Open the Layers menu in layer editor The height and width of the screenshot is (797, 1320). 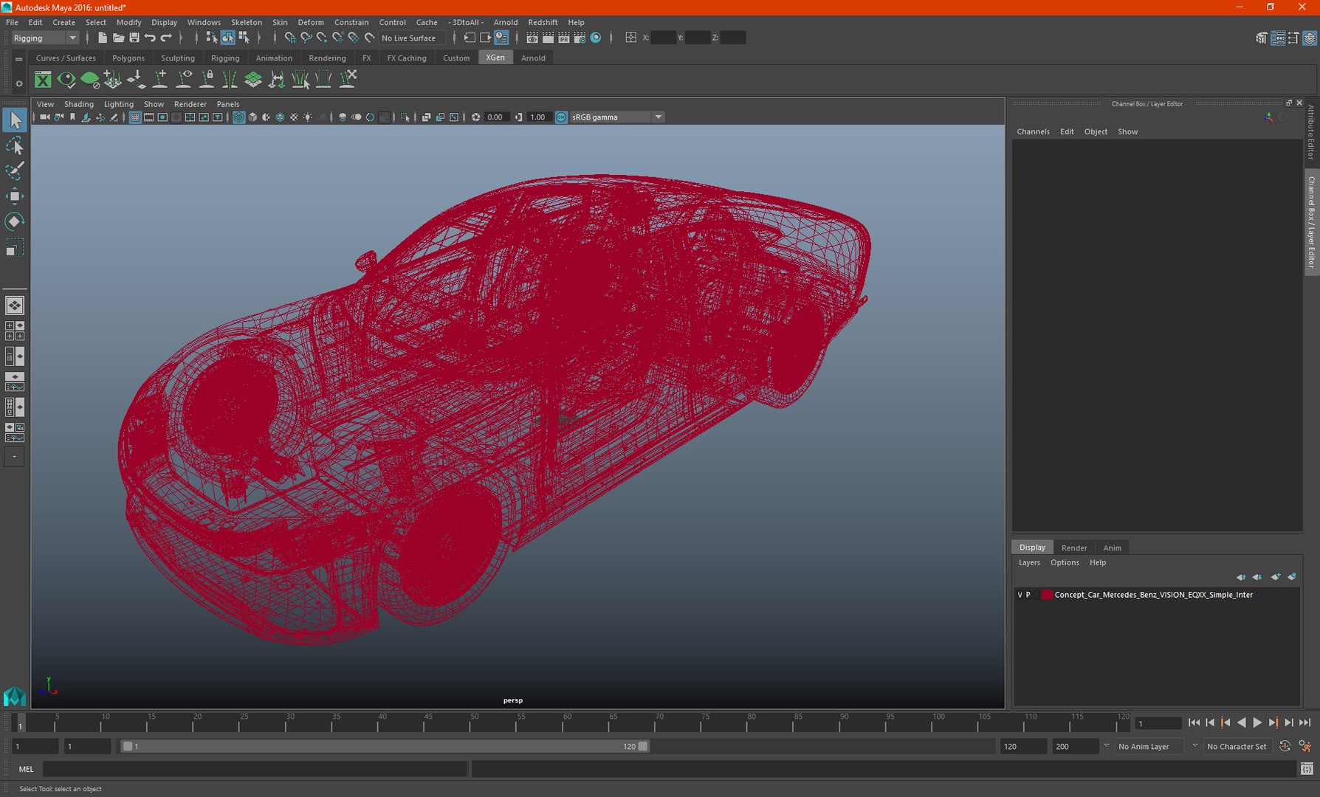(1029, 562)
